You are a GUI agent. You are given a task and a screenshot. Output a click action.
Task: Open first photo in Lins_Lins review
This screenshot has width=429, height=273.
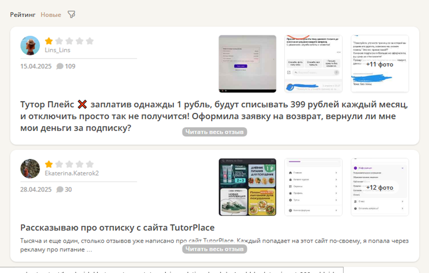(248, 64)
